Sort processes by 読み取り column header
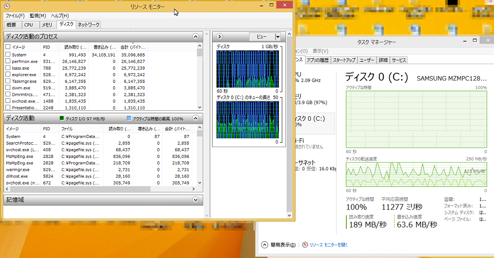 coord(74,47)
